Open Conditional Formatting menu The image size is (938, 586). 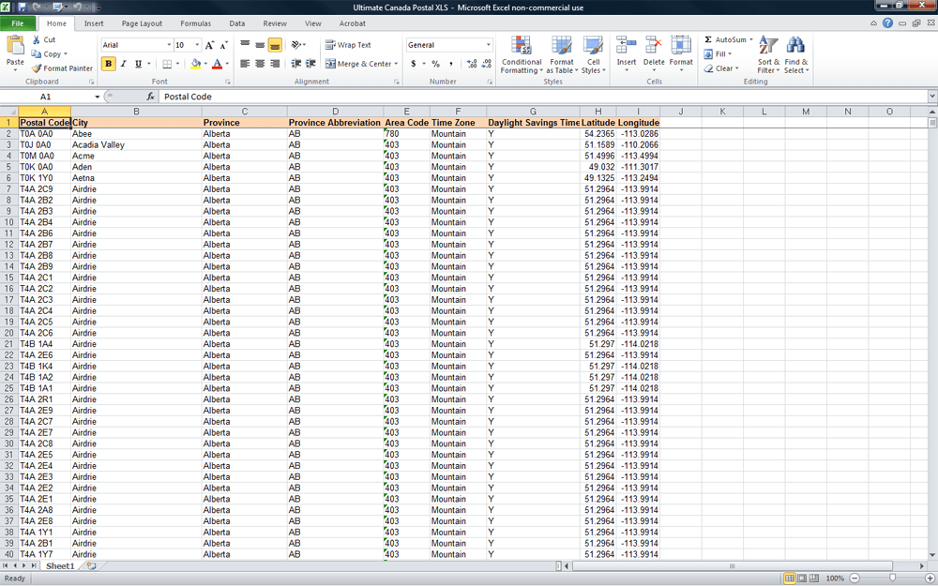[521, 54]
